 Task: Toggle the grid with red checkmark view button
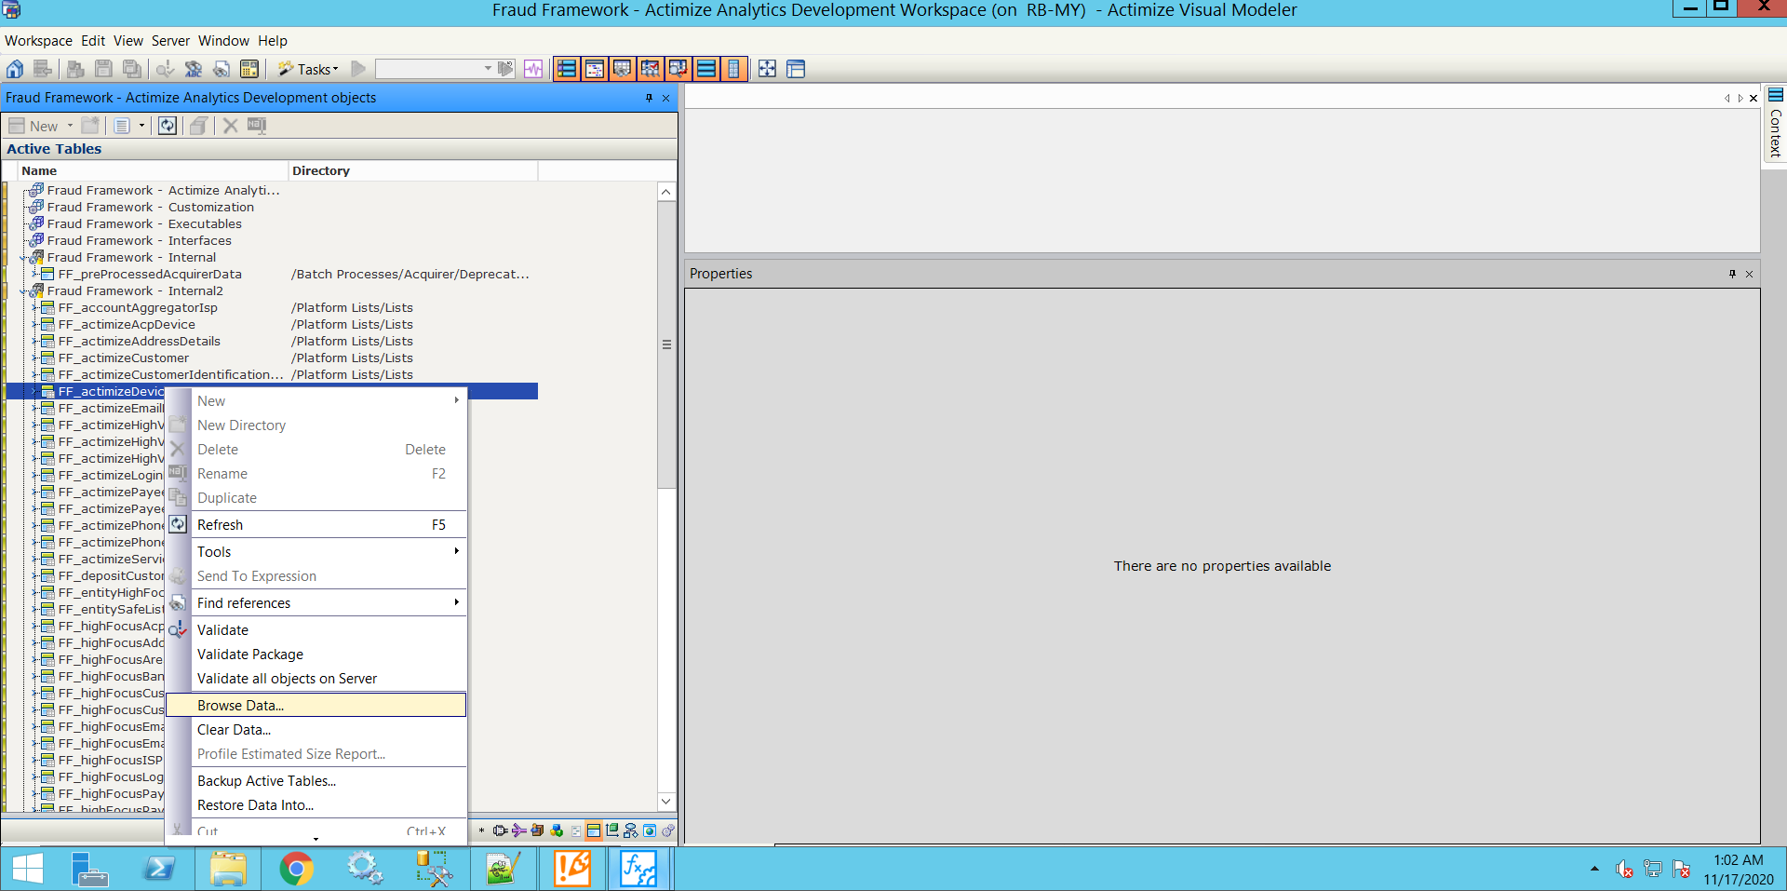pyautogui.click(x=651, y=69)
